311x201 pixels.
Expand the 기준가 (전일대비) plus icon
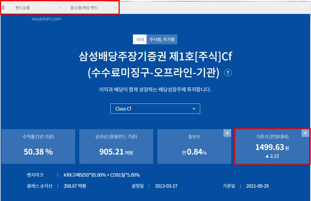305,133
